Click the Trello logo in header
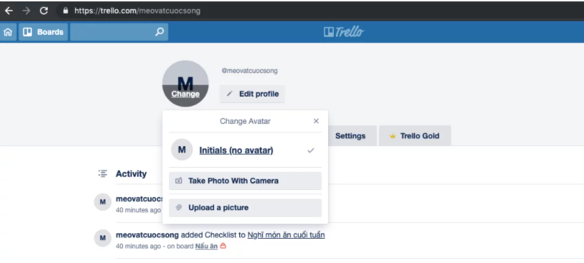 (343, 32)
